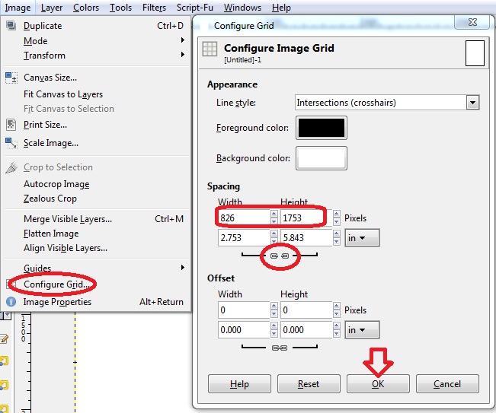The image size is (496, 413).
Task: Click the Spacing Height inches field 5.843
Action: coord(306,238)
